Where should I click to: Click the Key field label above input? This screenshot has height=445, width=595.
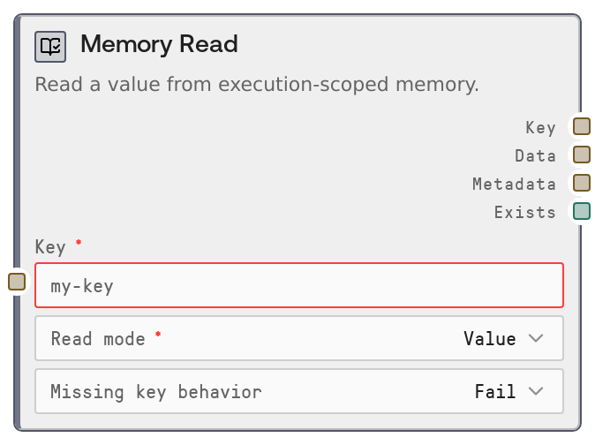[49, 246]
